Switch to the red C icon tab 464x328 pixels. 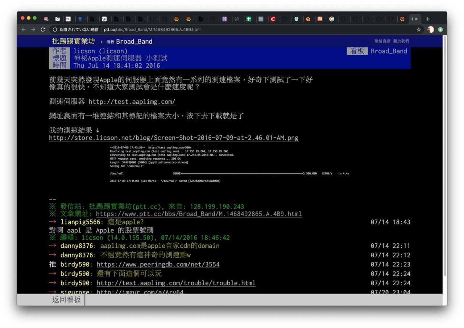tap(273, 19)
